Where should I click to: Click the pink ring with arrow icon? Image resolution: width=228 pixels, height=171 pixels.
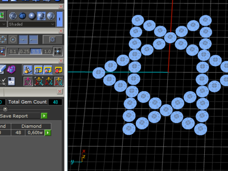pyautogui.click(x=28, y=81)
